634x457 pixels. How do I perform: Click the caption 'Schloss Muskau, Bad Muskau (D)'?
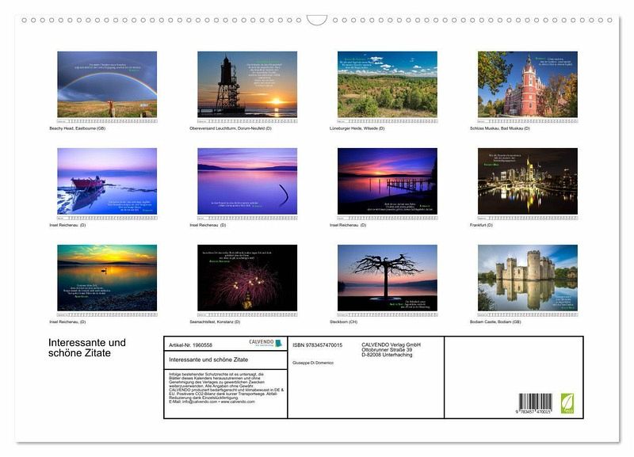point(500,128)
